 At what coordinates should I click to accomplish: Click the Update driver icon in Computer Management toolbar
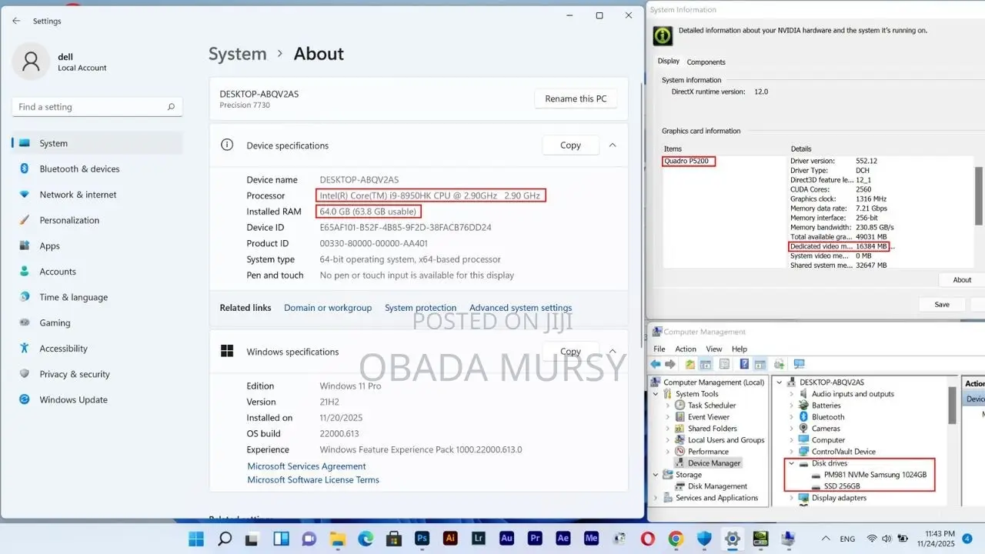780,364
